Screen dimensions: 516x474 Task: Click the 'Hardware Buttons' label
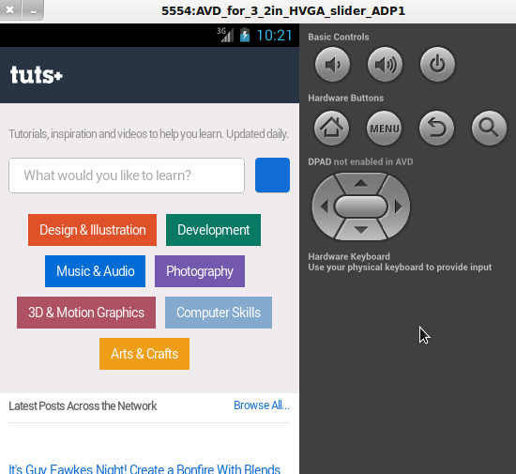click(346, 98)
